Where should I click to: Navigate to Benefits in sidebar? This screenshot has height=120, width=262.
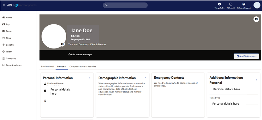point(10,45)
